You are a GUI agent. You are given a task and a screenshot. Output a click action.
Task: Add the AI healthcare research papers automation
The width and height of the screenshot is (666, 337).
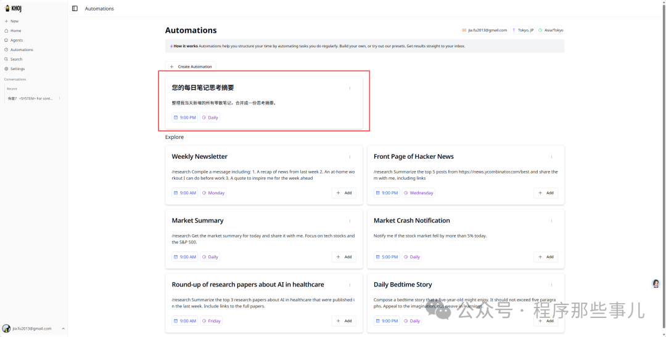[344, 320]
